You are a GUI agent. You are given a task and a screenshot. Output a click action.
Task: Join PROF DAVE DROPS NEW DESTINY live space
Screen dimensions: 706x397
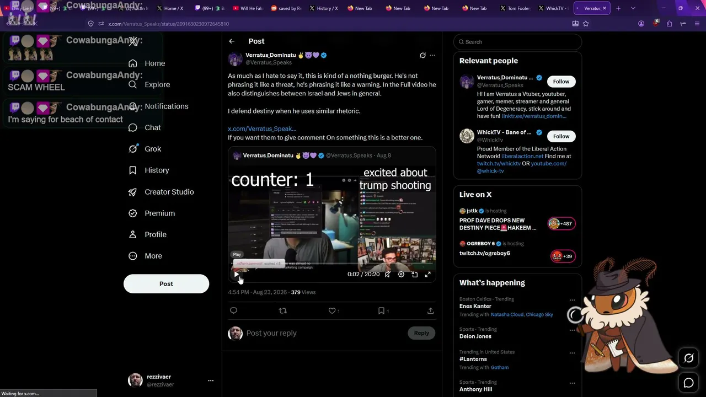click(498, 224)
